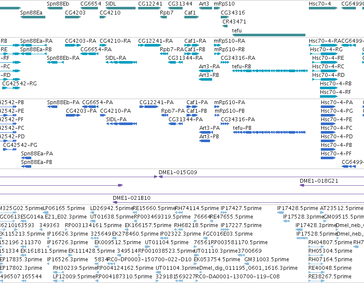Select transcript label "Art3-RA"
364x283 pixels.
click(x=210, y=67)
